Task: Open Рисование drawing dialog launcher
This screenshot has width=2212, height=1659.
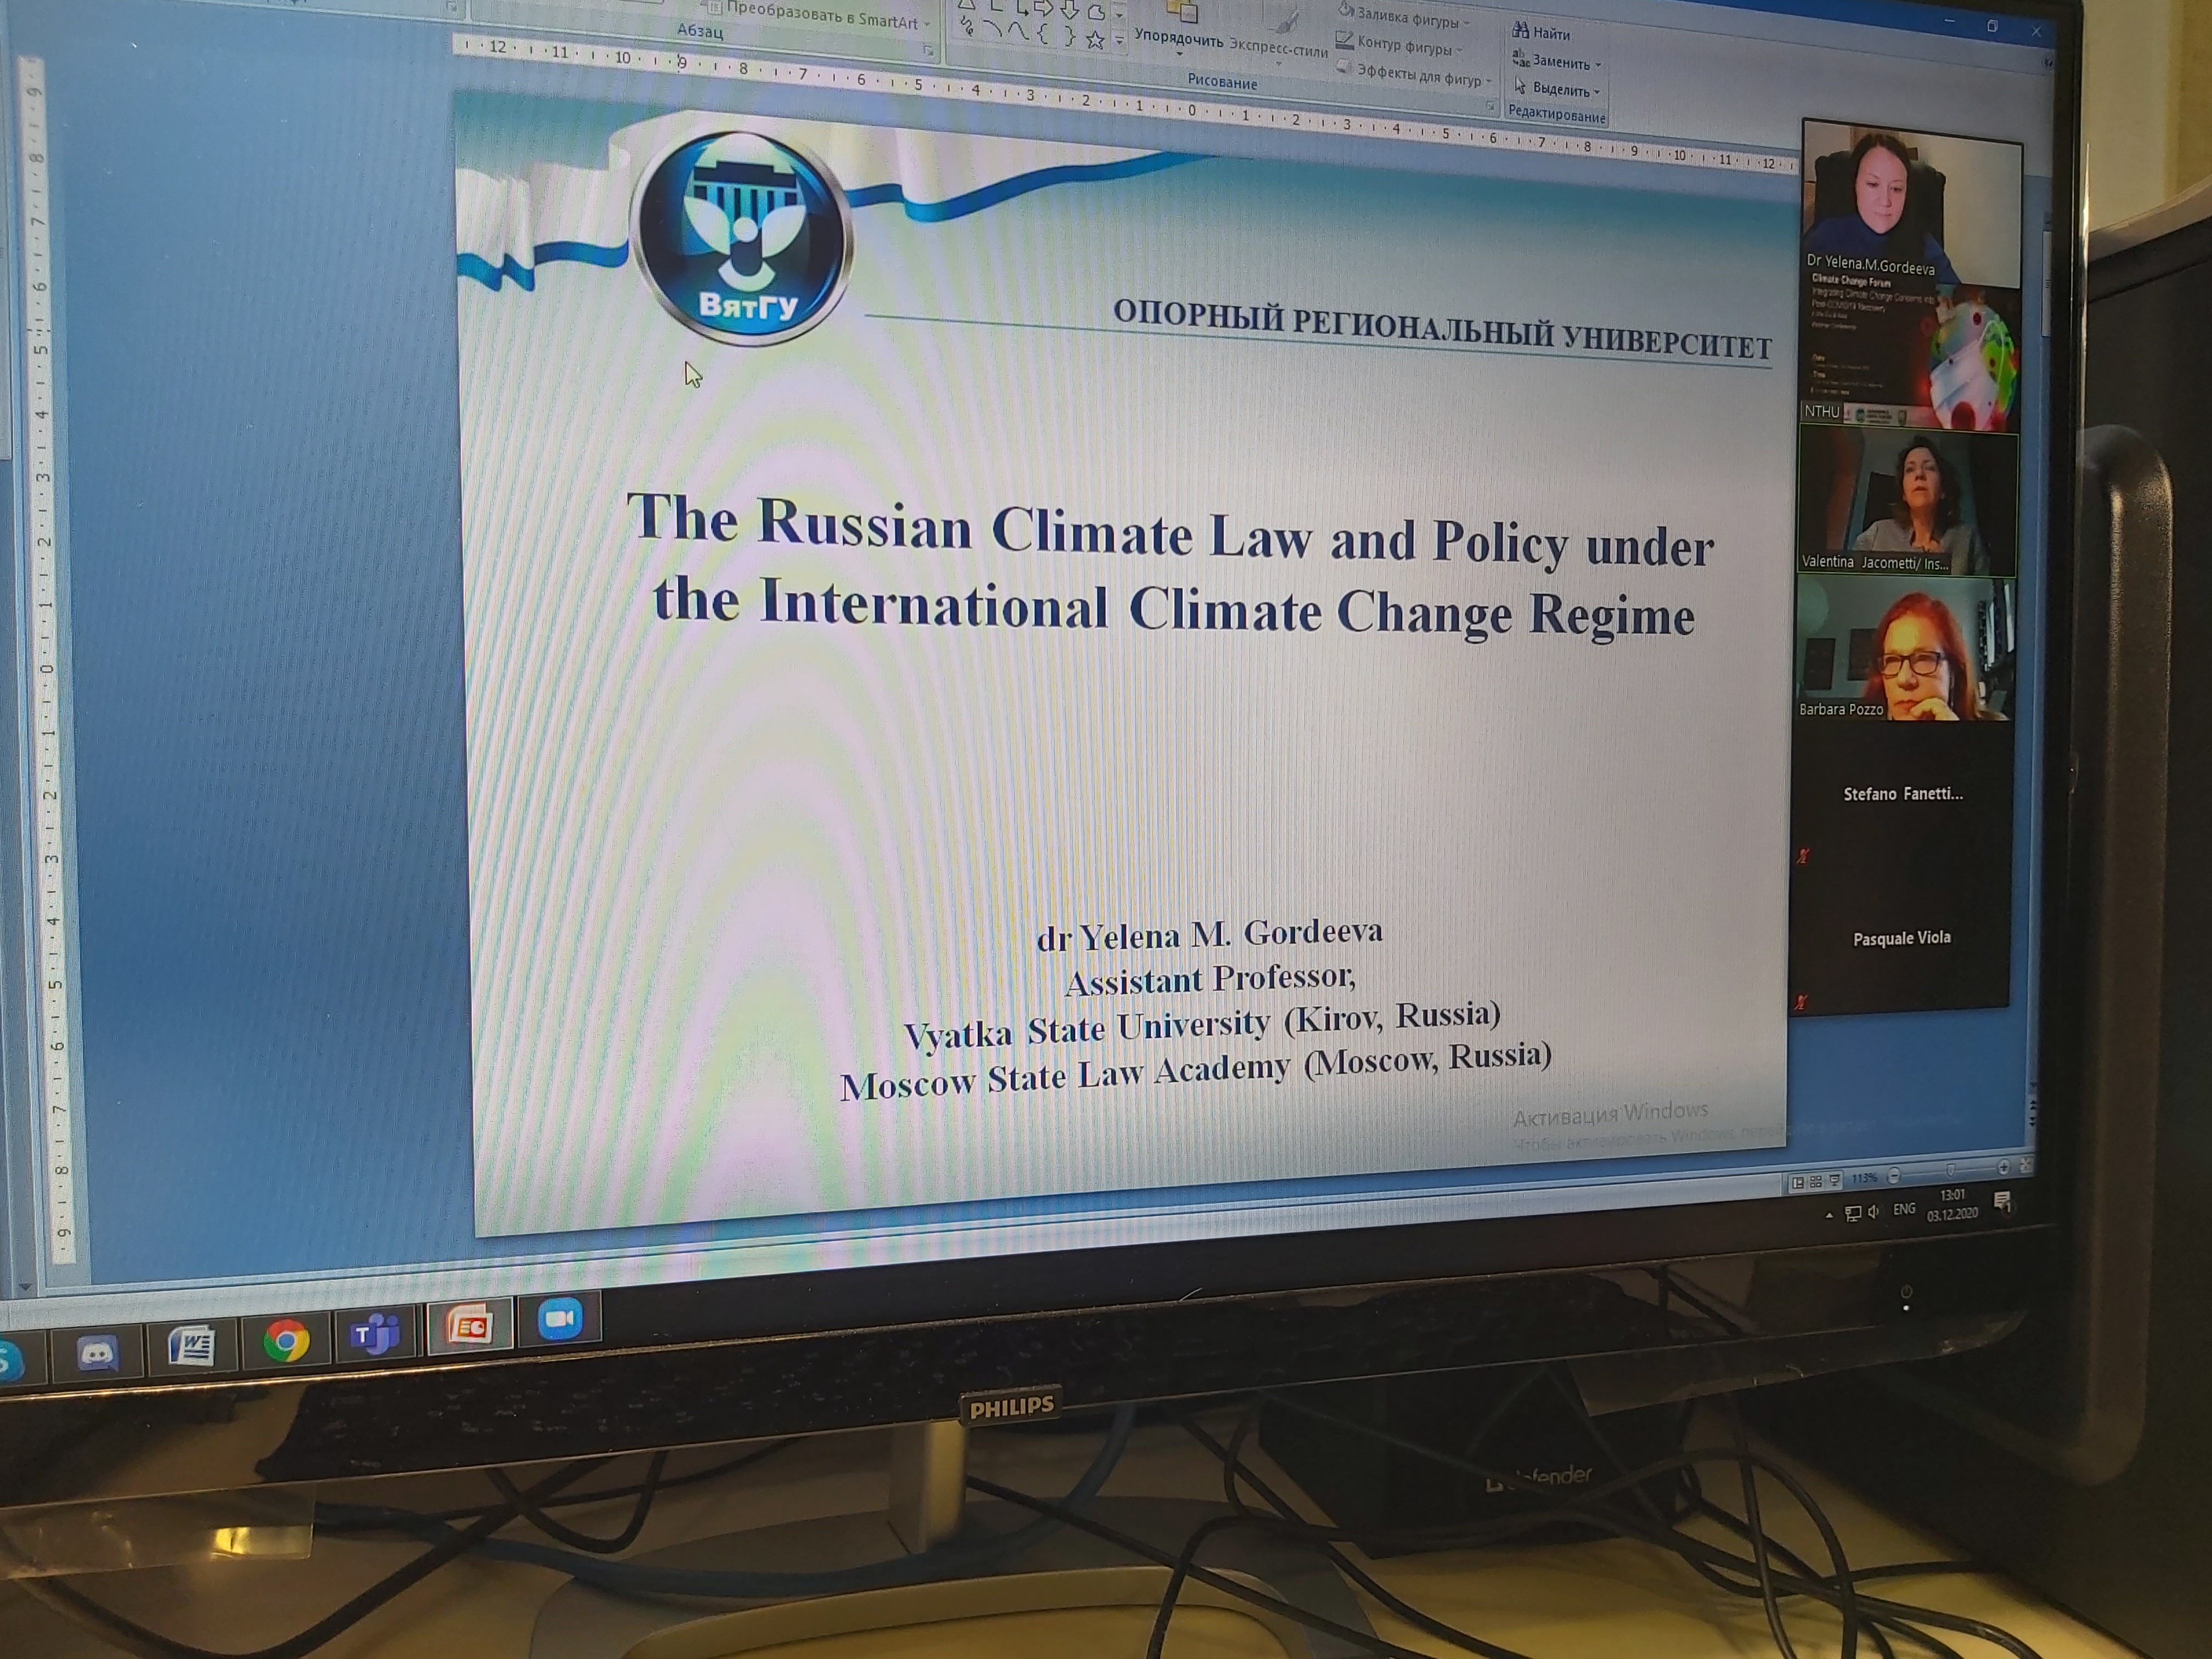Action: point(1490,105)
